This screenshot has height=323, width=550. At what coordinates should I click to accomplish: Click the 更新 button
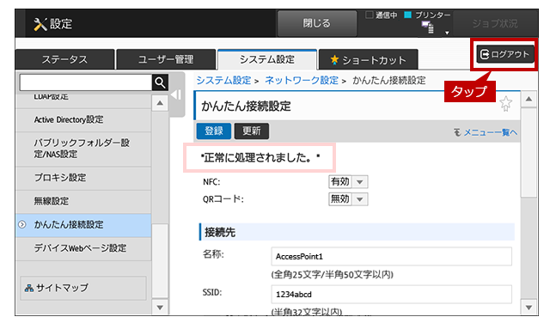pyautogui.click(x=252, y=131)
